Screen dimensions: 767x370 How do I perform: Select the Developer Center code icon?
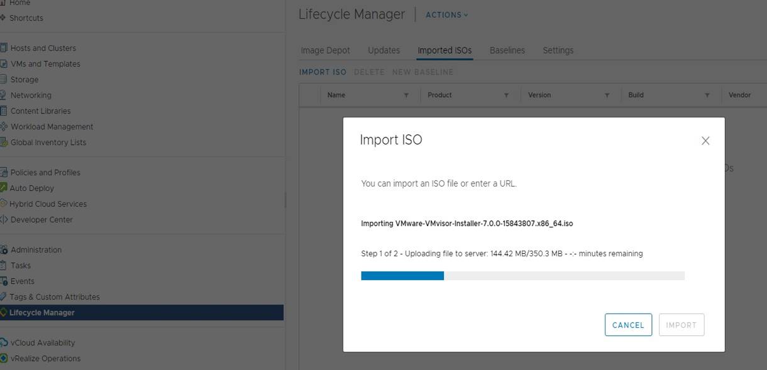[4, 219]
